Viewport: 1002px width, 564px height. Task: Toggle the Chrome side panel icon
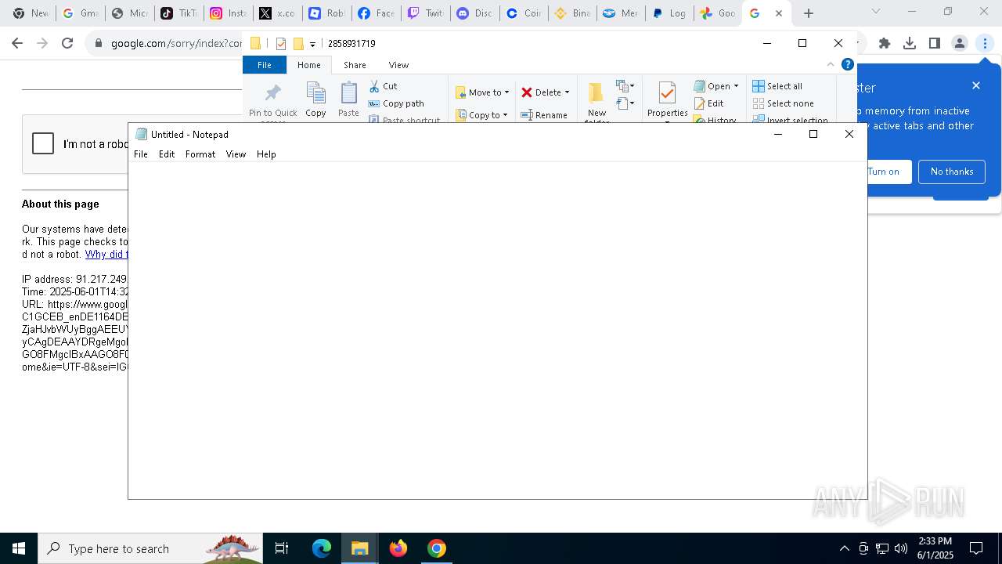pos(935,43)
